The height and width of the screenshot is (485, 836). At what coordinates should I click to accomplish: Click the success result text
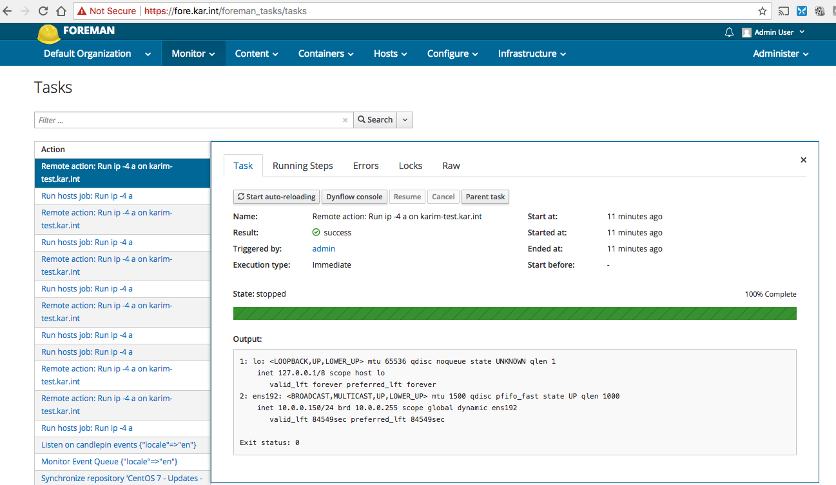pyautogui.click(x=337, y=233)
